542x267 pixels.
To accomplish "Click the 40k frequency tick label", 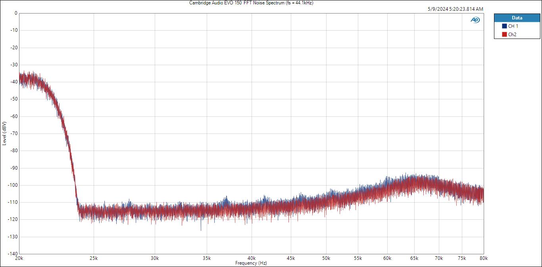I will tap(252, 258).
